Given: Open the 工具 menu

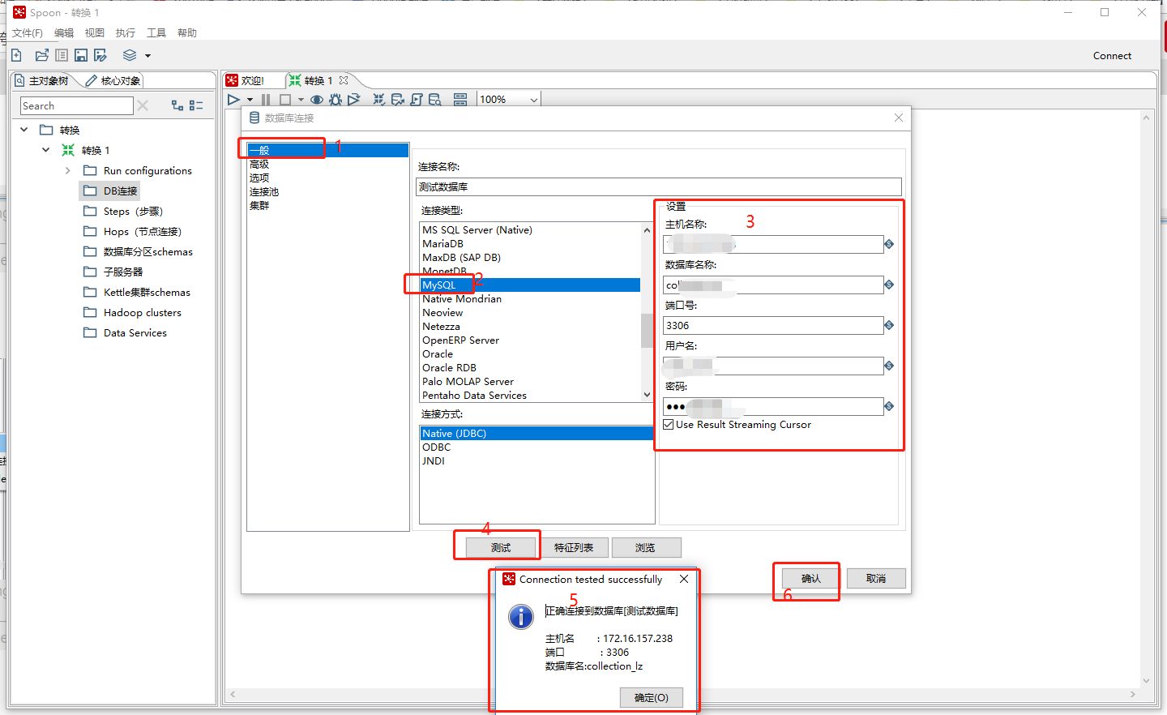Looking at the screenshot, I should (x=156, y=32).
